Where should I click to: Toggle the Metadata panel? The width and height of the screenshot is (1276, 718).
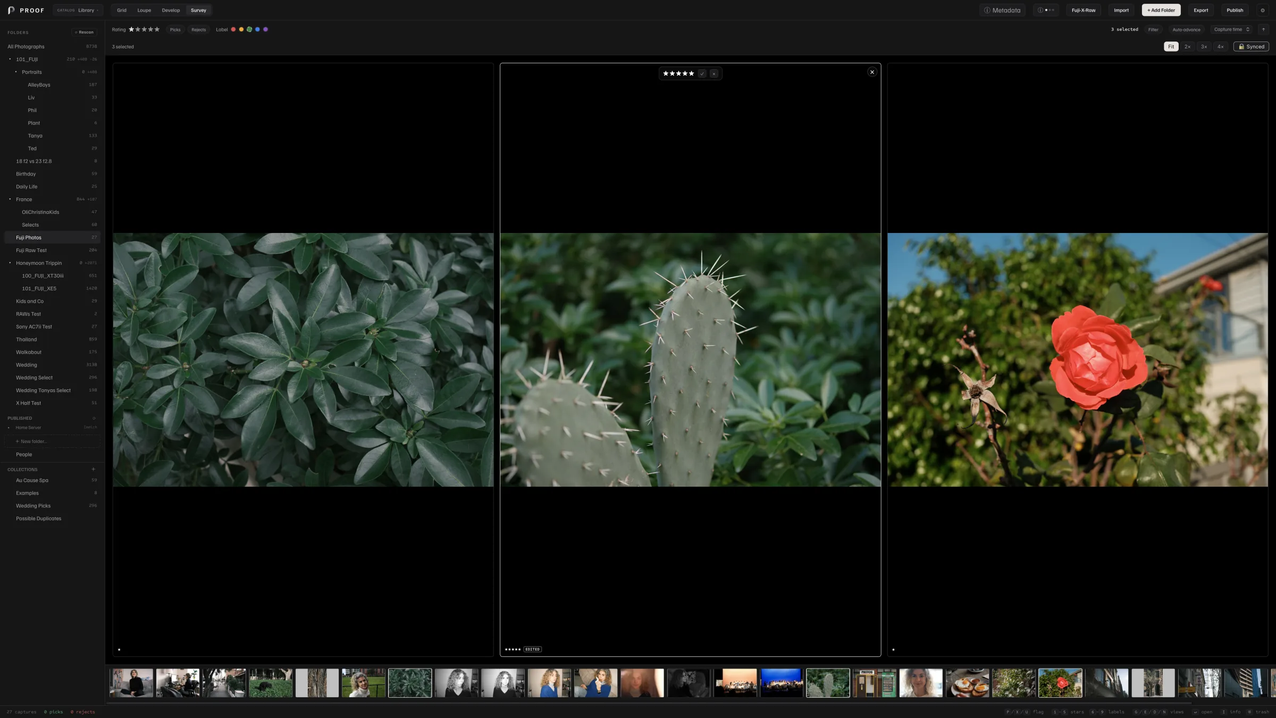1002,10
